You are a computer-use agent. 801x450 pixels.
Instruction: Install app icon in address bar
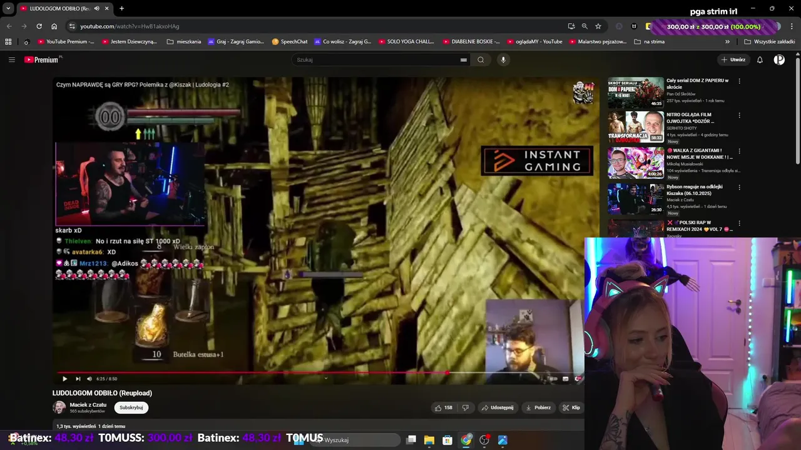571,26
